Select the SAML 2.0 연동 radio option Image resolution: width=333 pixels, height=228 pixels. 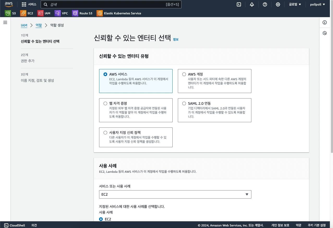[184, 103]
